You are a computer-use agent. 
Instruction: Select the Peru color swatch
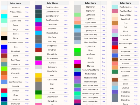(x=115, y=23)
